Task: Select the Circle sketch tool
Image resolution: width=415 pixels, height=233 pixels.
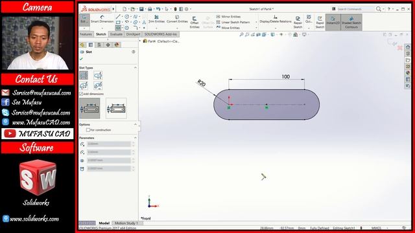Action: pos(127,17)
